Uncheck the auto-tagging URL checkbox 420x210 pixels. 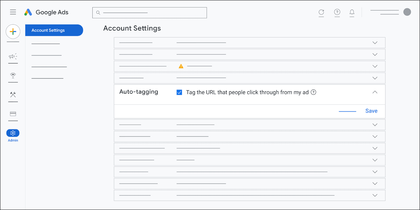179,92
